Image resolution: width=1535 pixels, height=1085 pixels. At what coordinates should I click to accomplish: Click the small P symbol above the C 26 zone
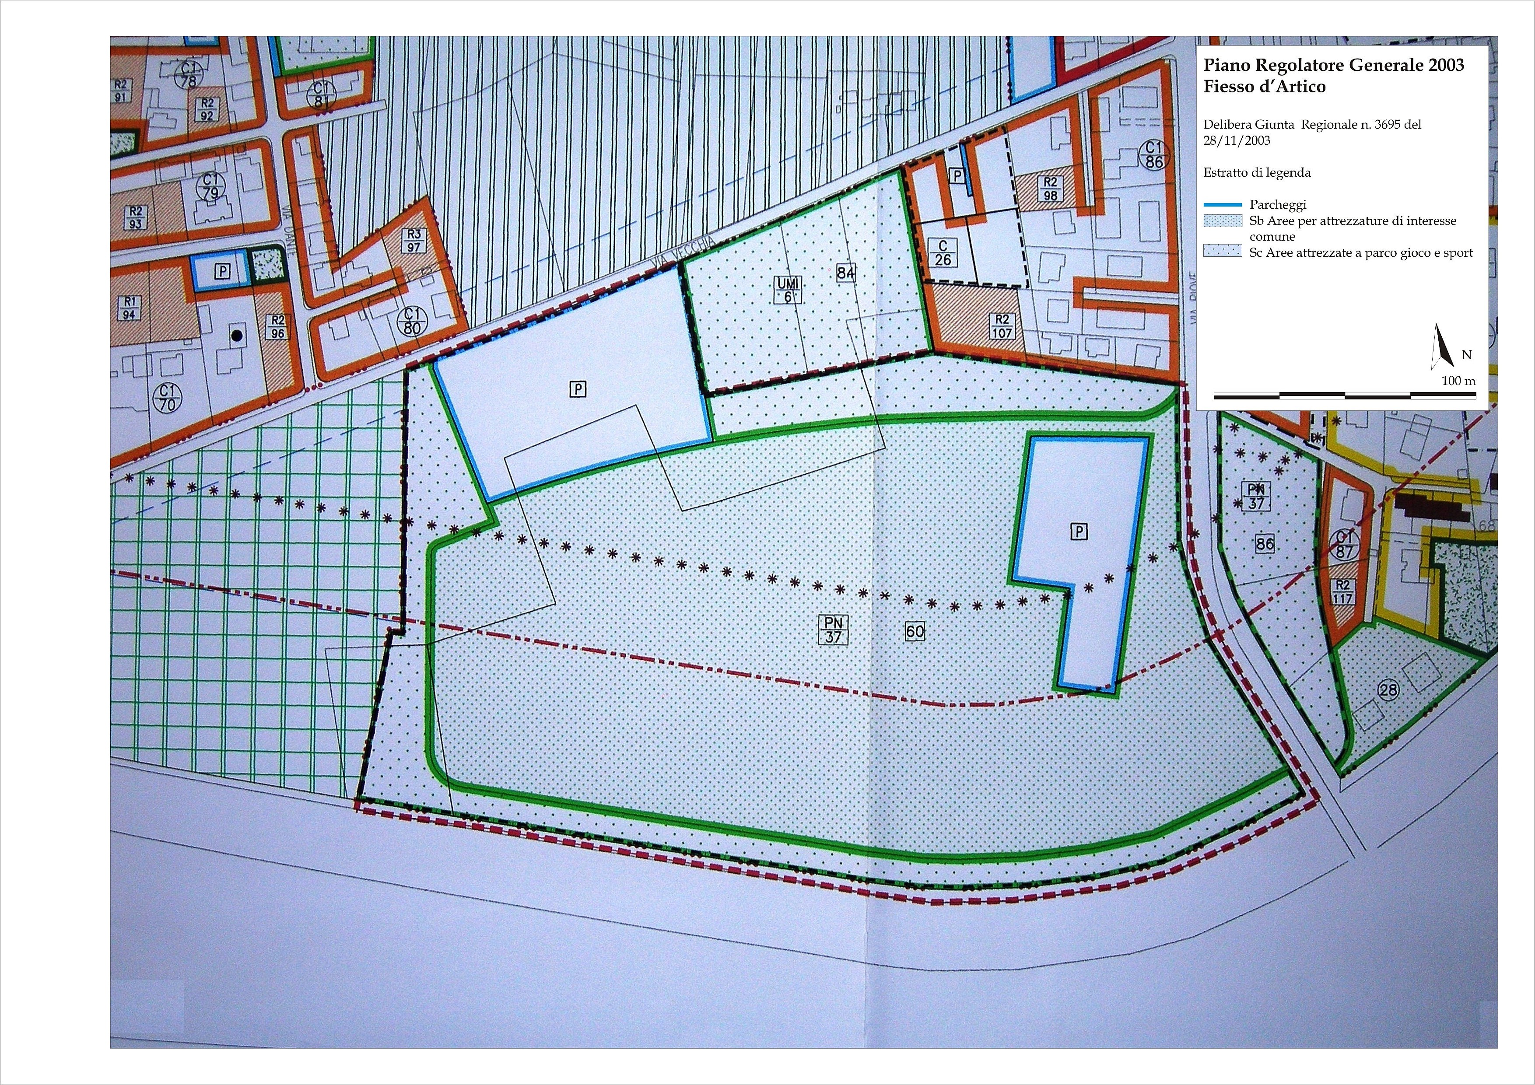(x=957, y=176)
